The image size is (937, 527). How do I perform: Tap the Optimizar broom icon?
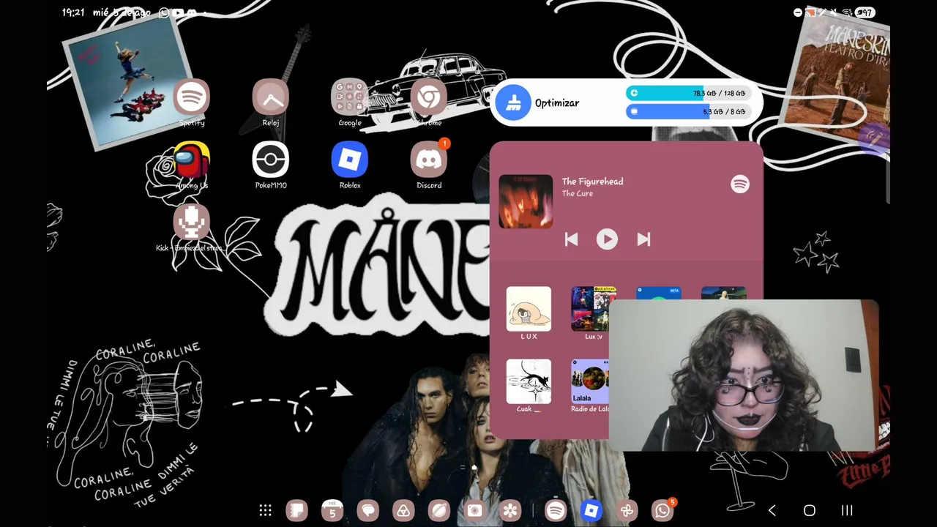click(513, 102)
